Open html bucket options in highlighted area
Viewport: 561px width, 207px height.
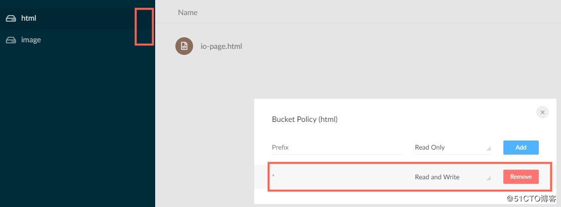(x=144, y=27)
